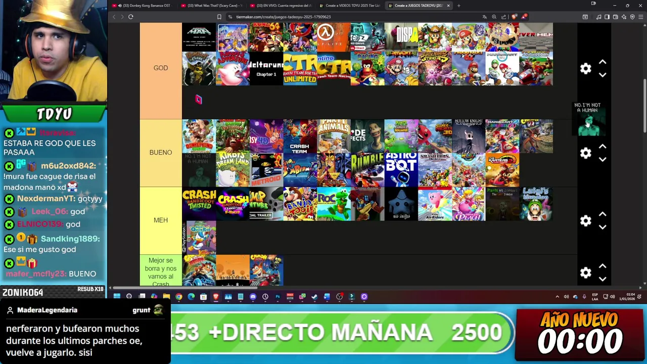Open the Brave Shields lion icon
Screen dimensions: 647x364
click(515, 17)
